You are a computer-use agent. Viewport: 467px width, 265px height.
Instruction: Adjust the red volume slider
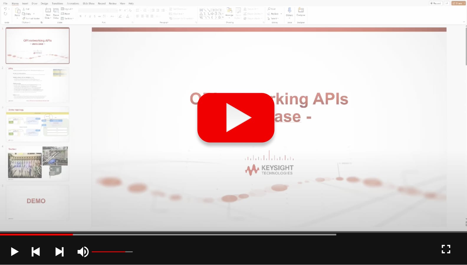[x=112, y=252]
